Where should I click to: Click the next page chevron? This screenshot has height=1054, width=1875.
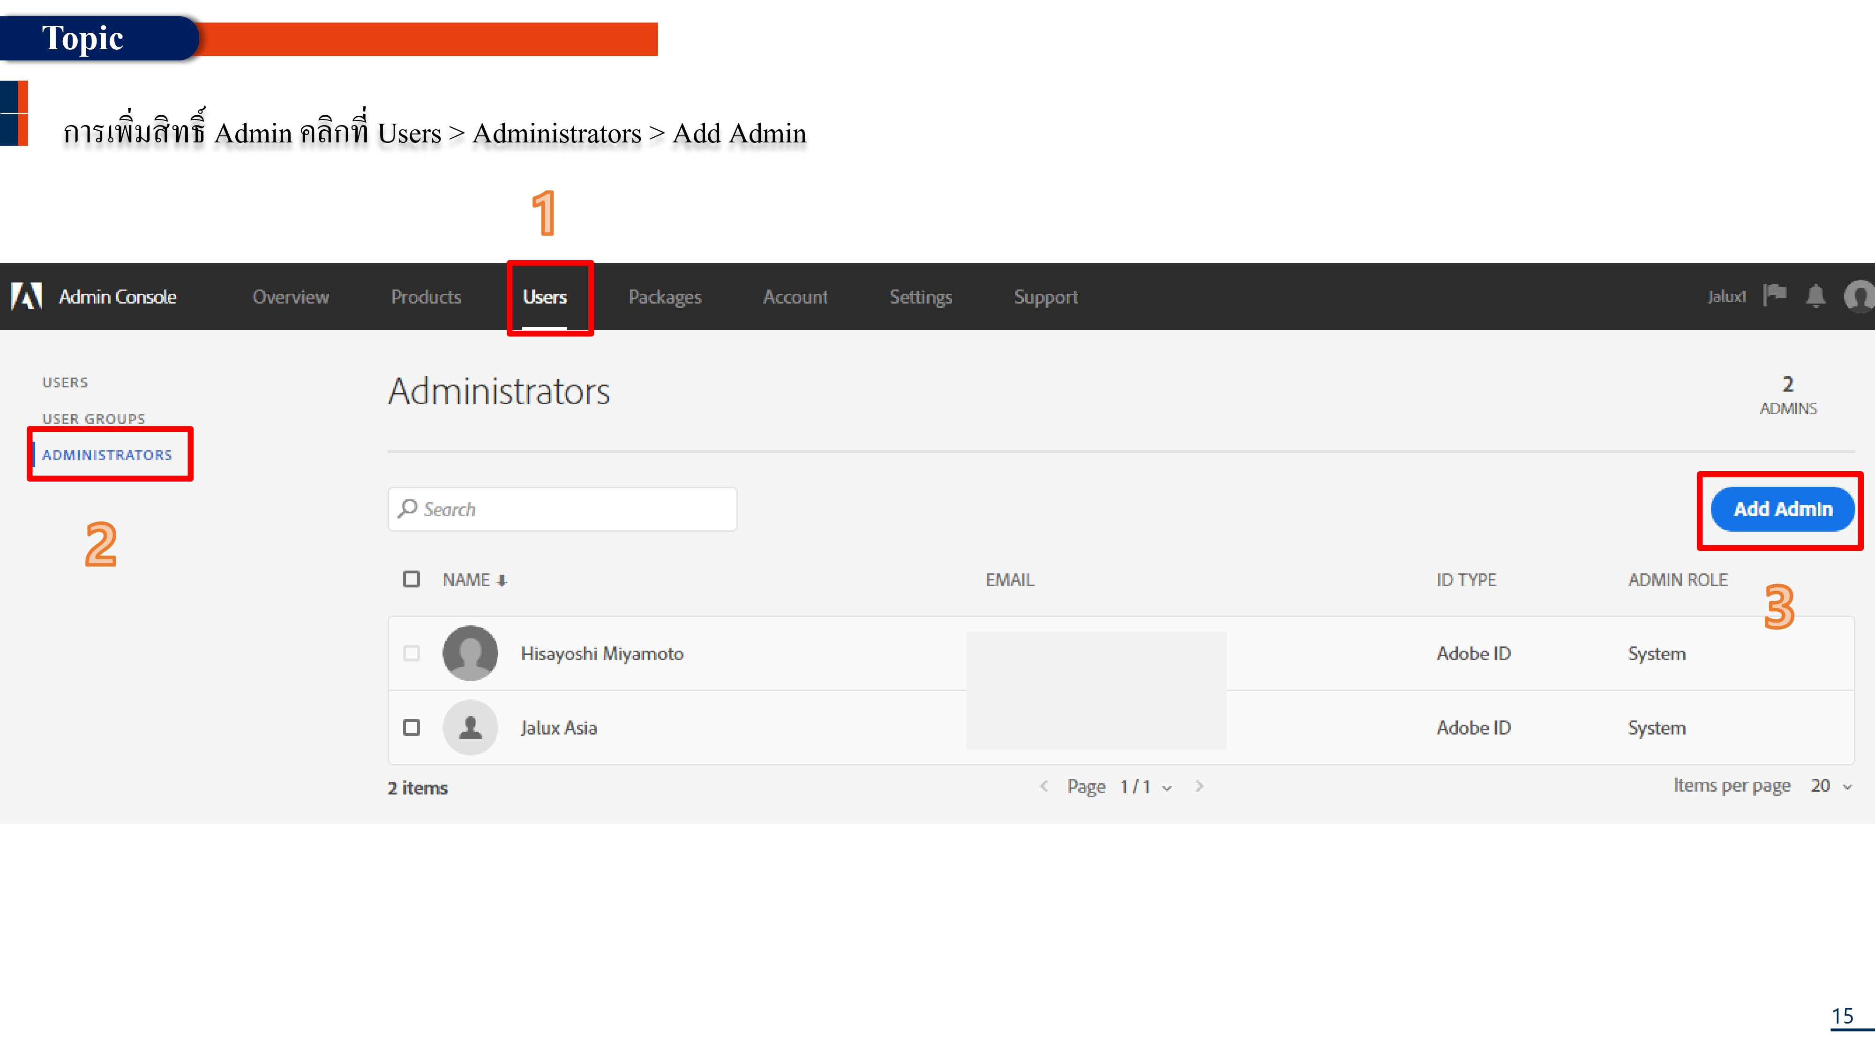pyautogui.click(x=1200, y=787)
